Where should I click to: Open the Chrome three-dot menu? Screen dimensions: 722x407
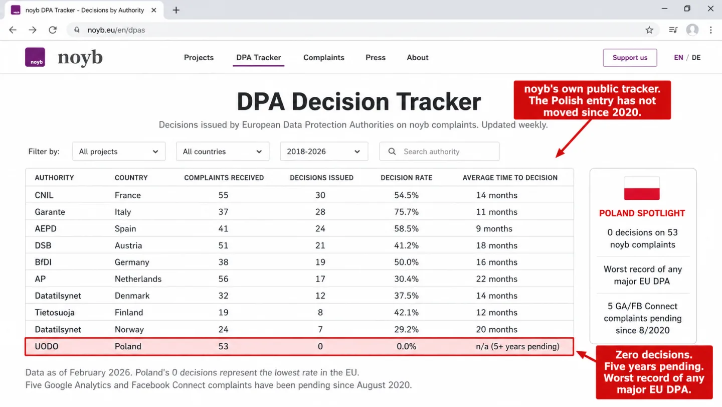pos(711,30)
